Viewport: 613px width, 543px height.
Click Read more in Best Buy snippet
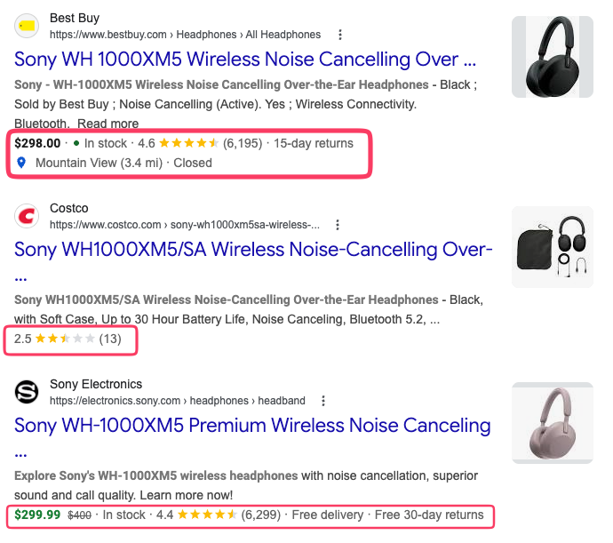pos(107,124)
